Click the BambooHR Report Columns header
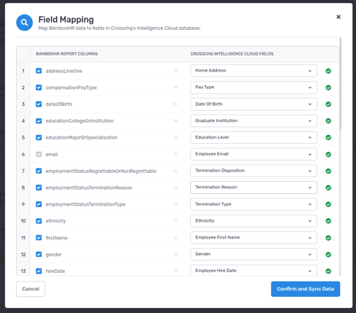356x313 pixels. pyautogui.click(x=67, y=54)
